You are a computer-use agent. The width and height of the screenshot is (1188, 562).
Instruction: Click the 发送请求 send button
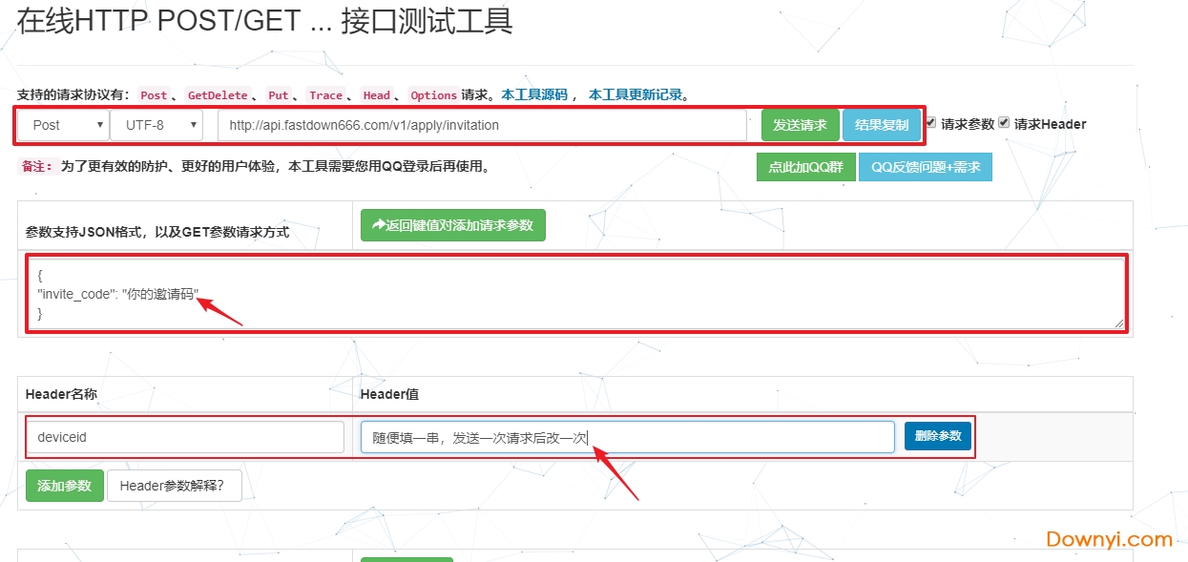(799, 124)
